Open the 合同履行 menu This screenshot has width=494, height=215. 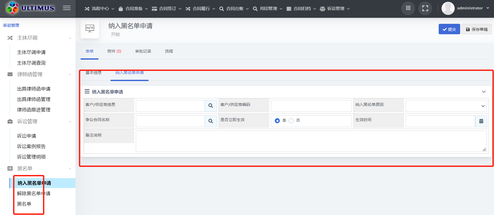pos(200,9)
